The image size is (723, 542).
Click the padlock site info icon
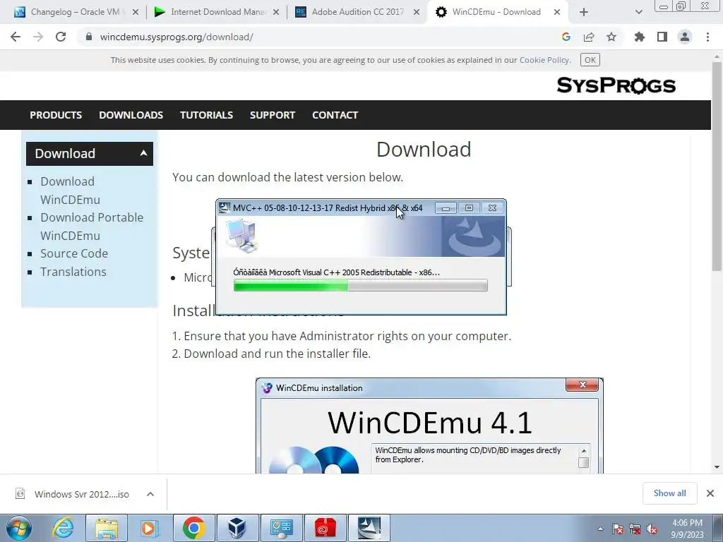click(89, 37)
